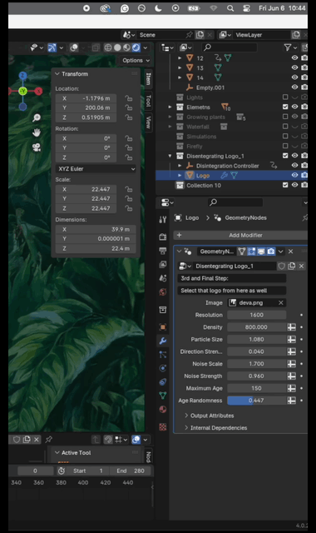316x533 pixels.
Task: Collapse the Disentegrating Logo_1 collection
Action: 170,156
